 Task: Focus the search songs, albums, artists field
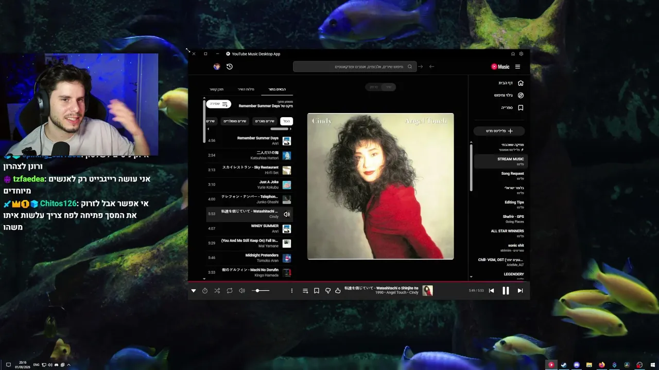354,66
